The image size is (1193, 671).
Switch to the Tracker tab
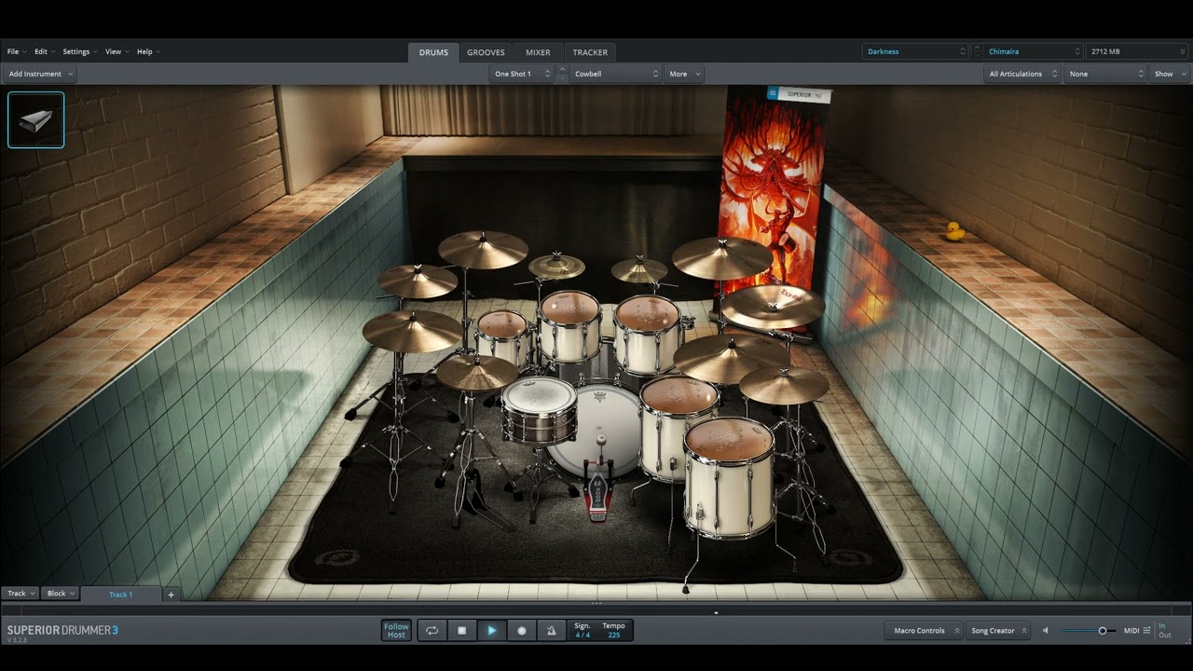590,52
